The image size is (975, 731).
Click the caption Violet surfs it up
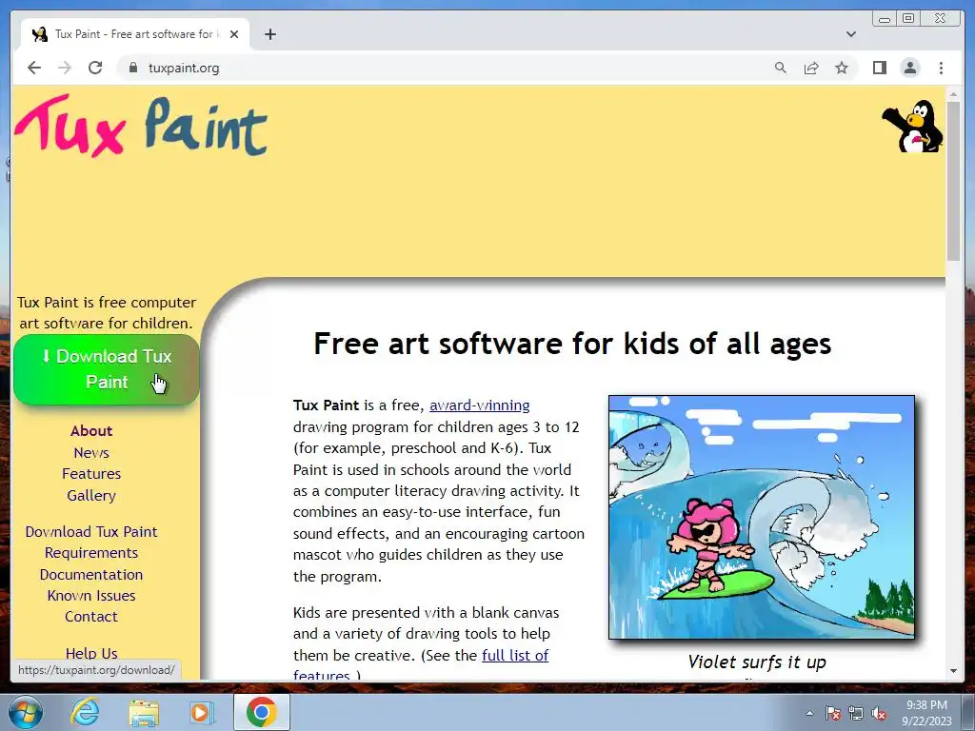coord(757,662)
